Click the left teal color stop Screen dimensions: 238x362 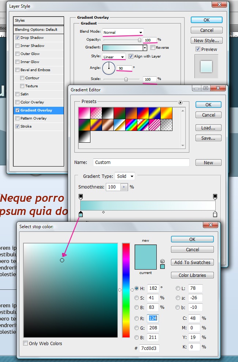(81, 214)
